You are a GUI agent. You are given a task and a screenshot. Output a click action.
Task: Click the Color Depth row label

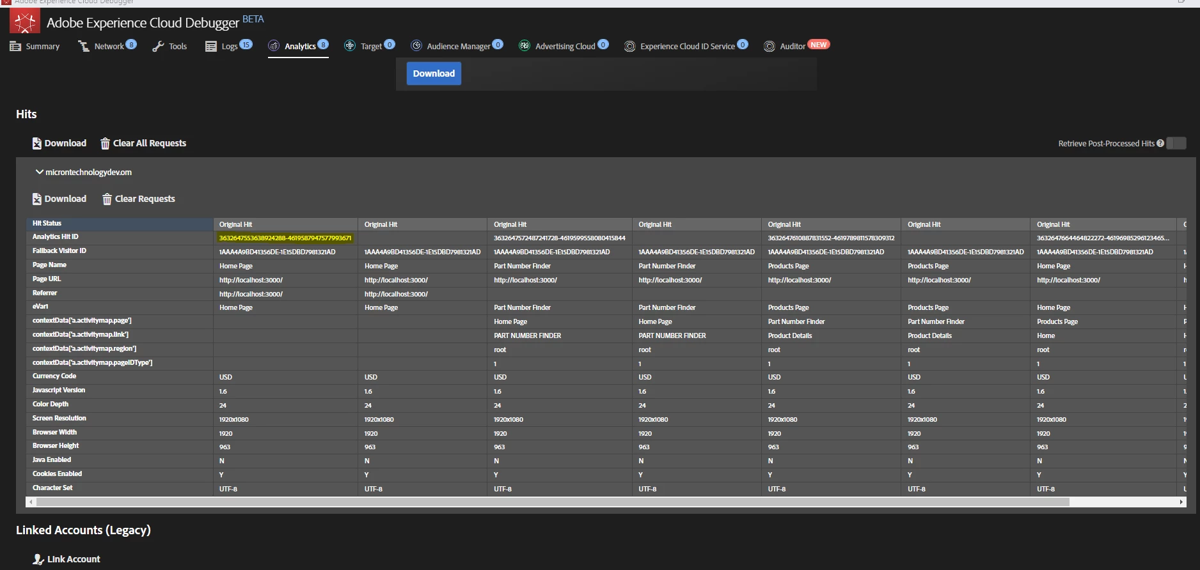coord(51,404)
